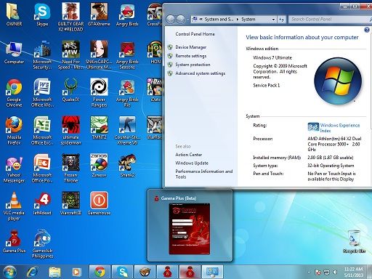Select the Angry Birds Rio icon
372x279 pixels.
[x=127, y=93]
